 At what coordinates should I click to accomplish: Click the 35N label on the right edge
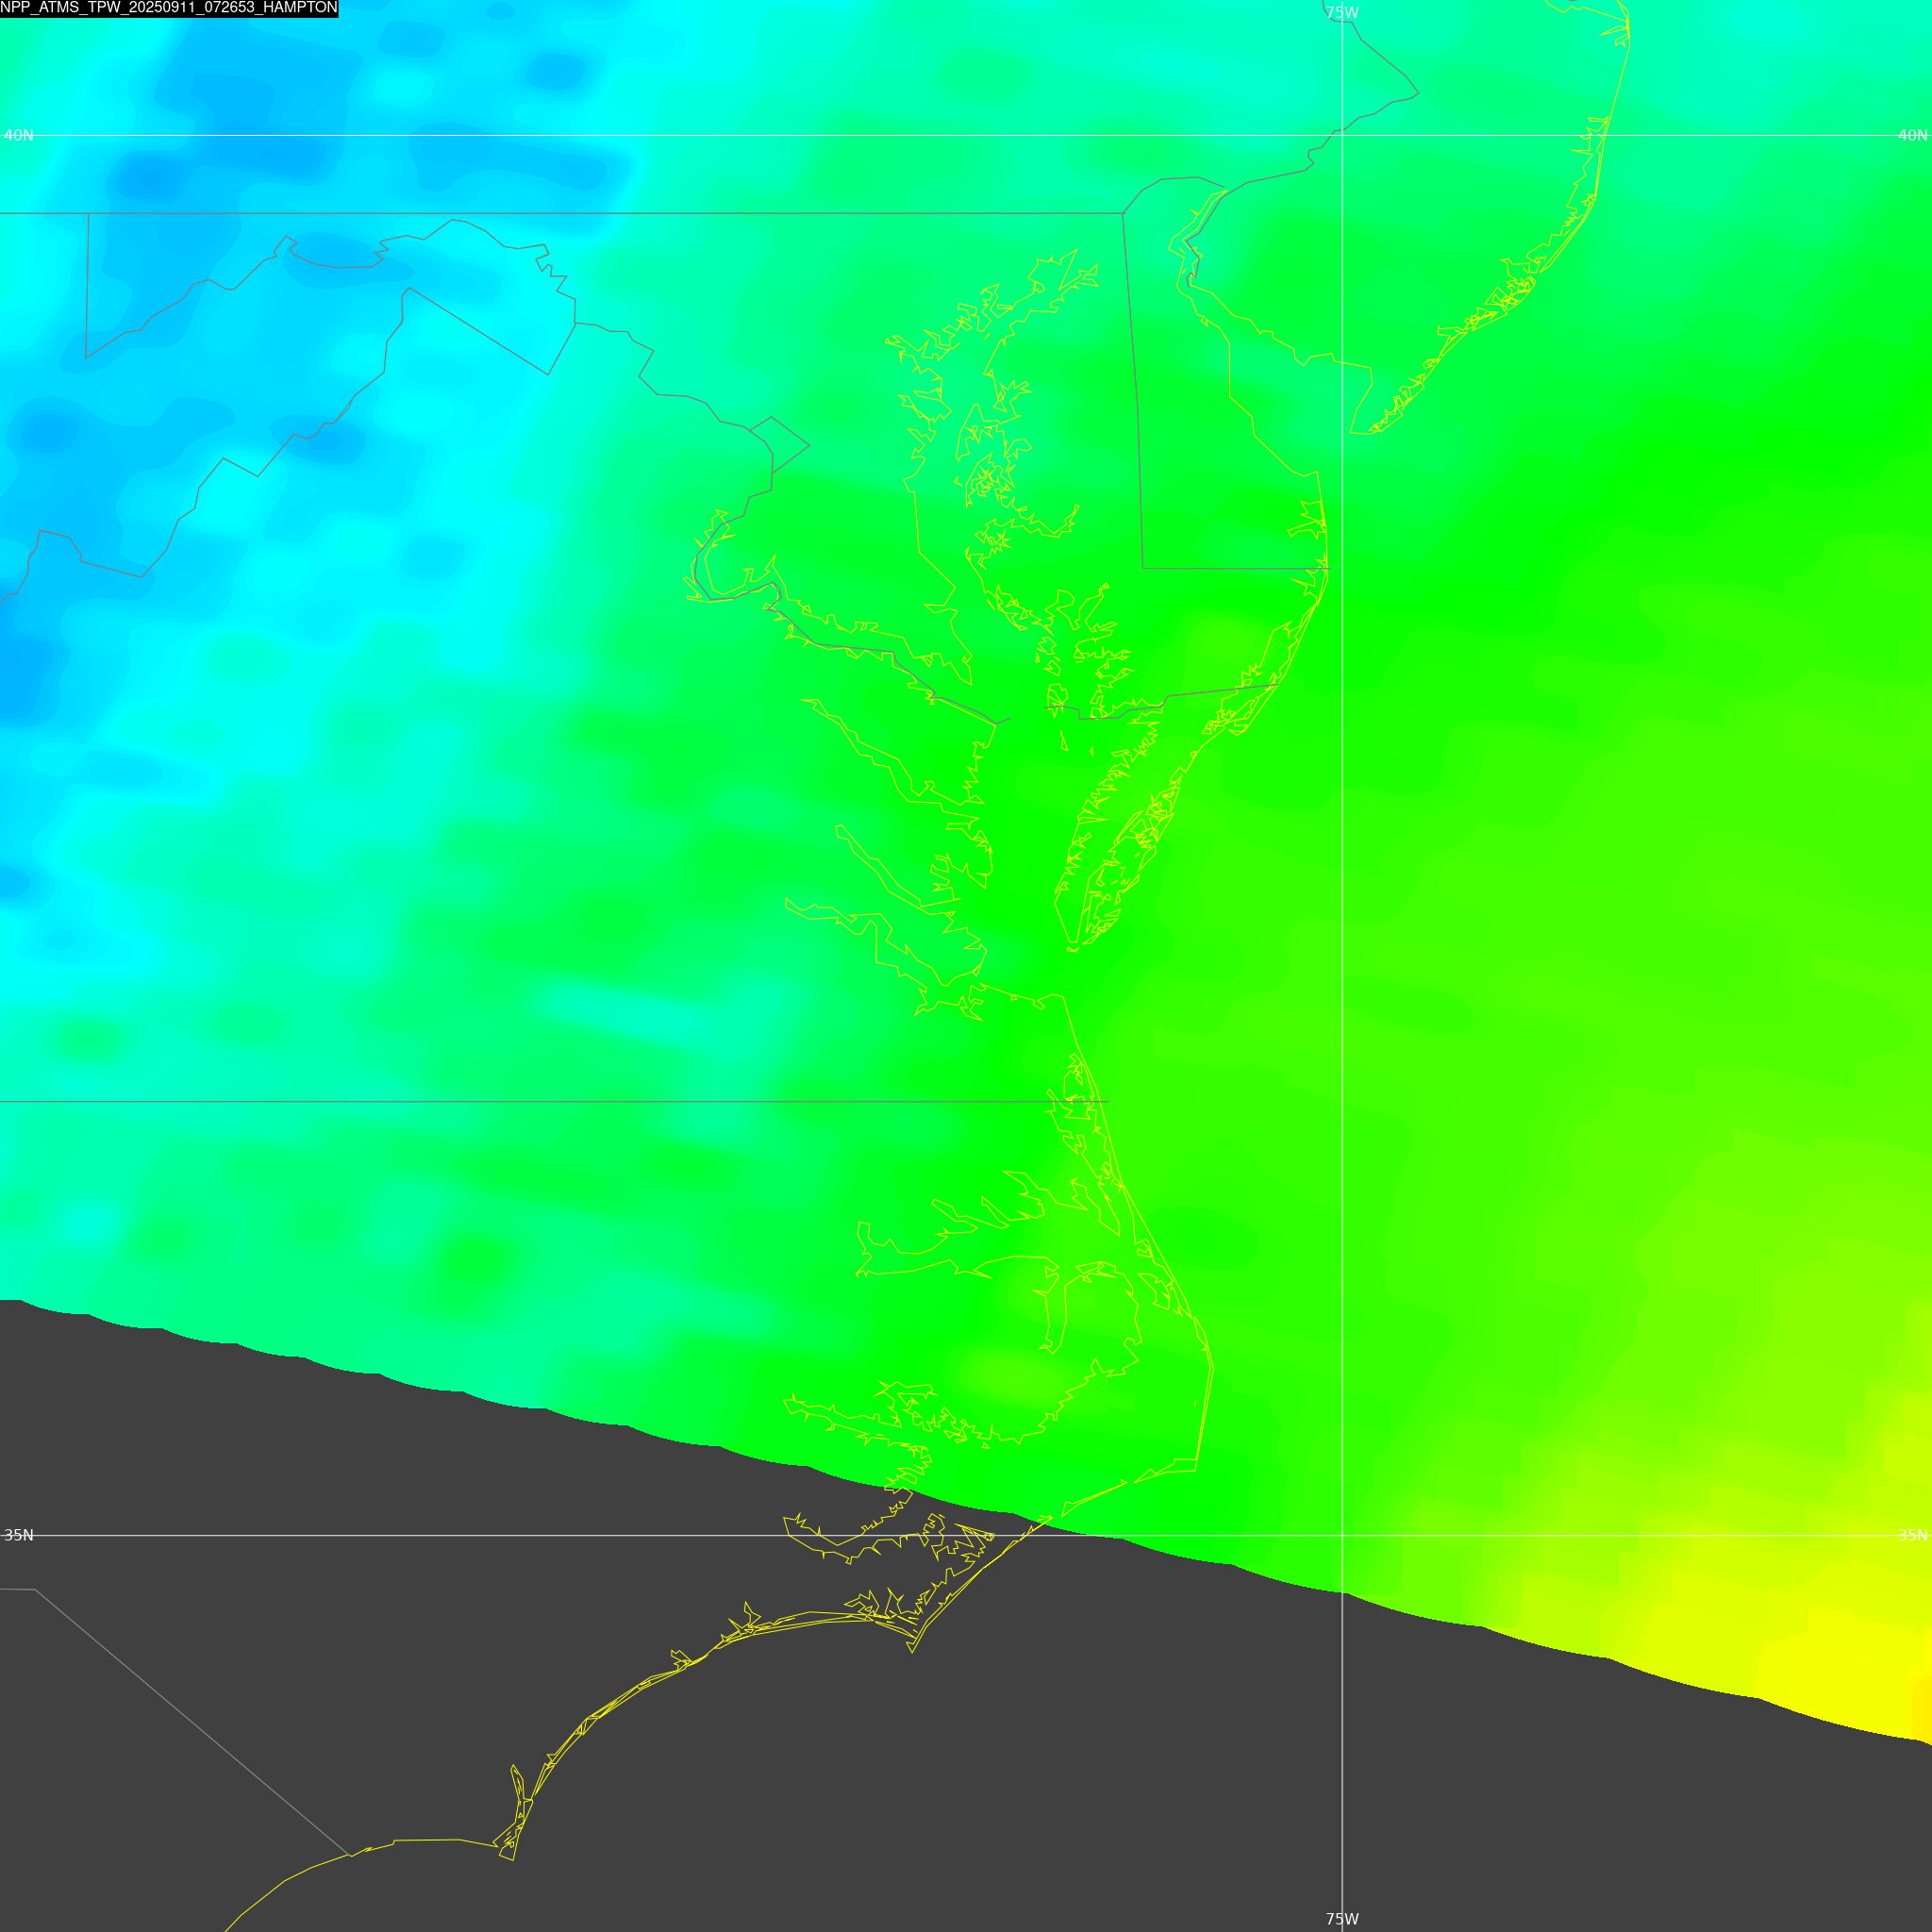pos(1913,1535)
